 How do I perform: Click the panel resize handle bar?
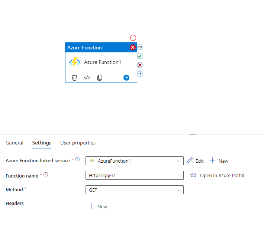coord(193,134)
